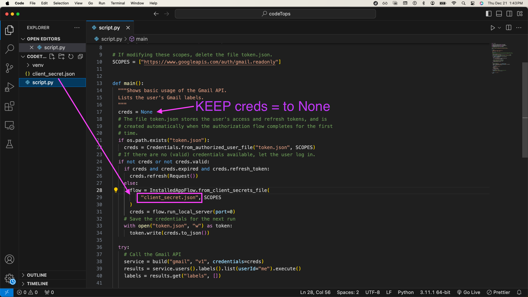
Task: Click the New File icon in explorer
Action: [52, 56]
